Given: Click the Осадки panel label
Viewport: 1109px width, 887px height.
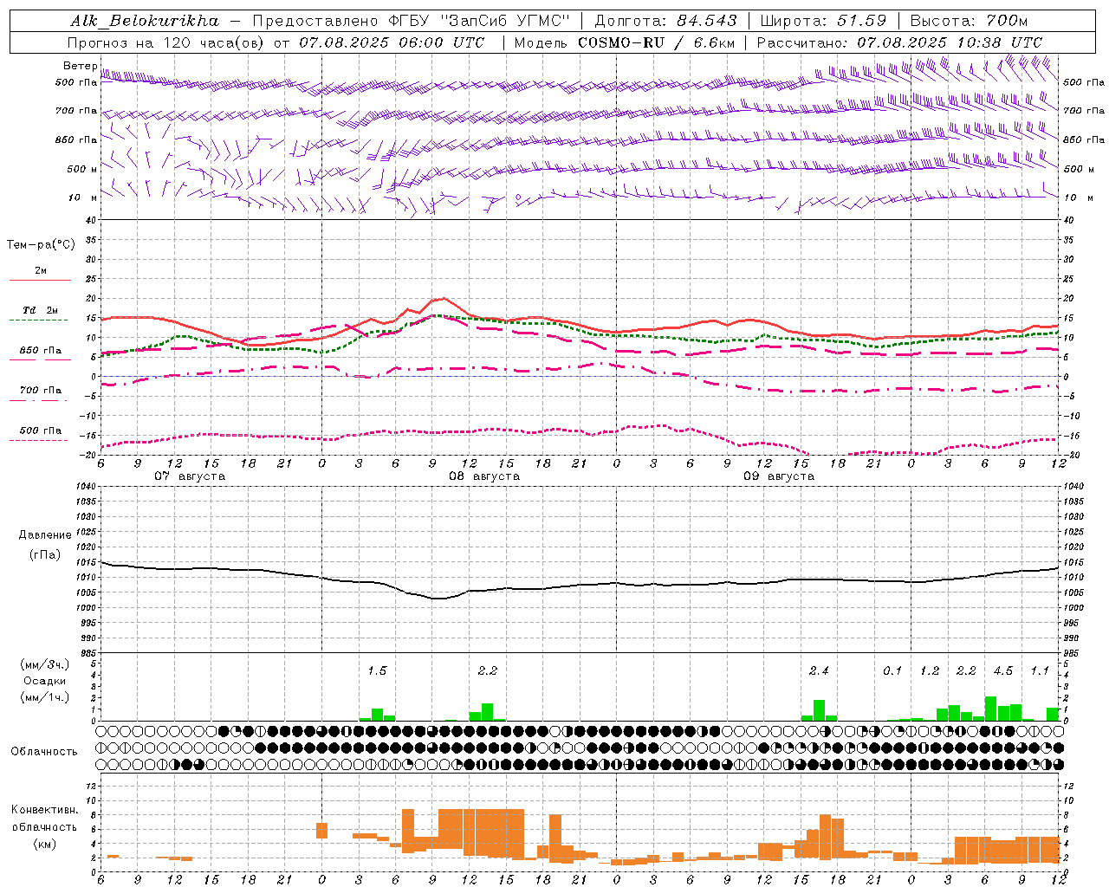Looking at the screenshot, I should (45, 681).
